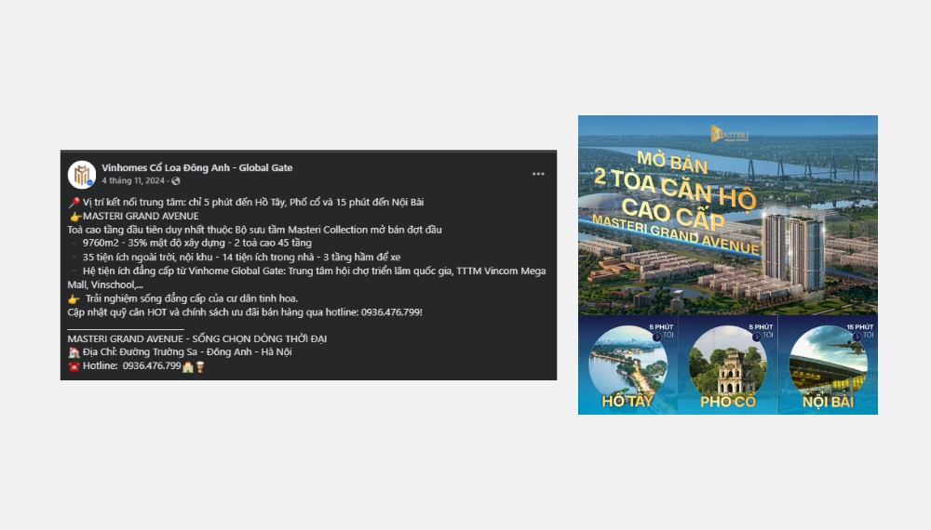Screen dimensions: 931x530
Task: Click the post date 4 tháng 11, 2024
Action: coord(133,180)
